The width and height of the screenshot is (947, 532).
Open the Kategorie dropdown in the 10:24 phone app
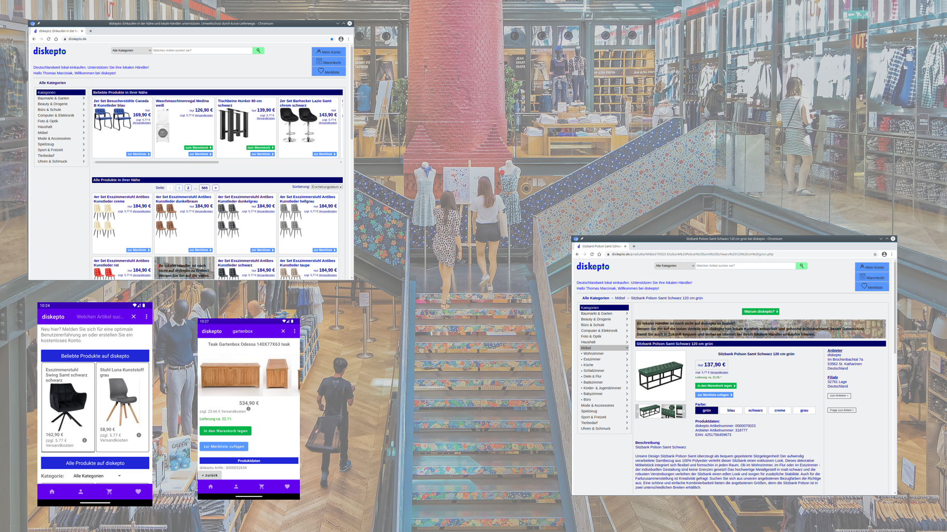point(97,476)
